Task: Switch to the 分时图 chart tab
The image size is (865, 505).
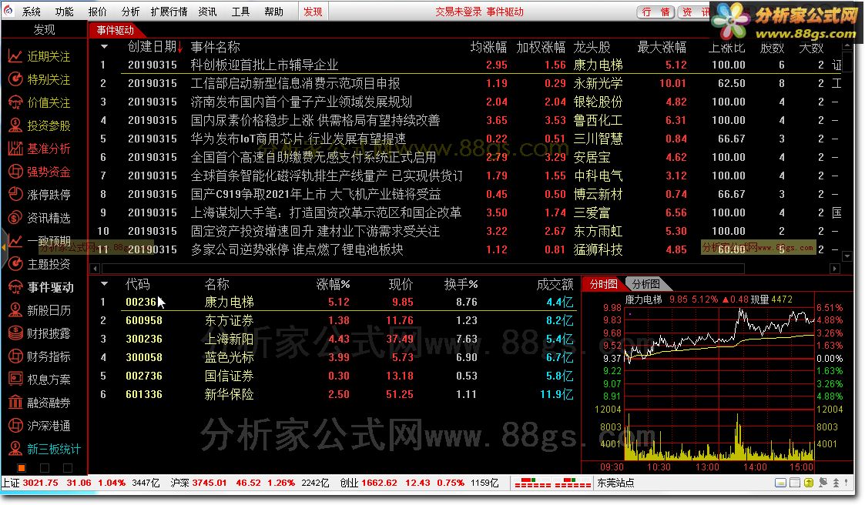Action: pos(604,284)
